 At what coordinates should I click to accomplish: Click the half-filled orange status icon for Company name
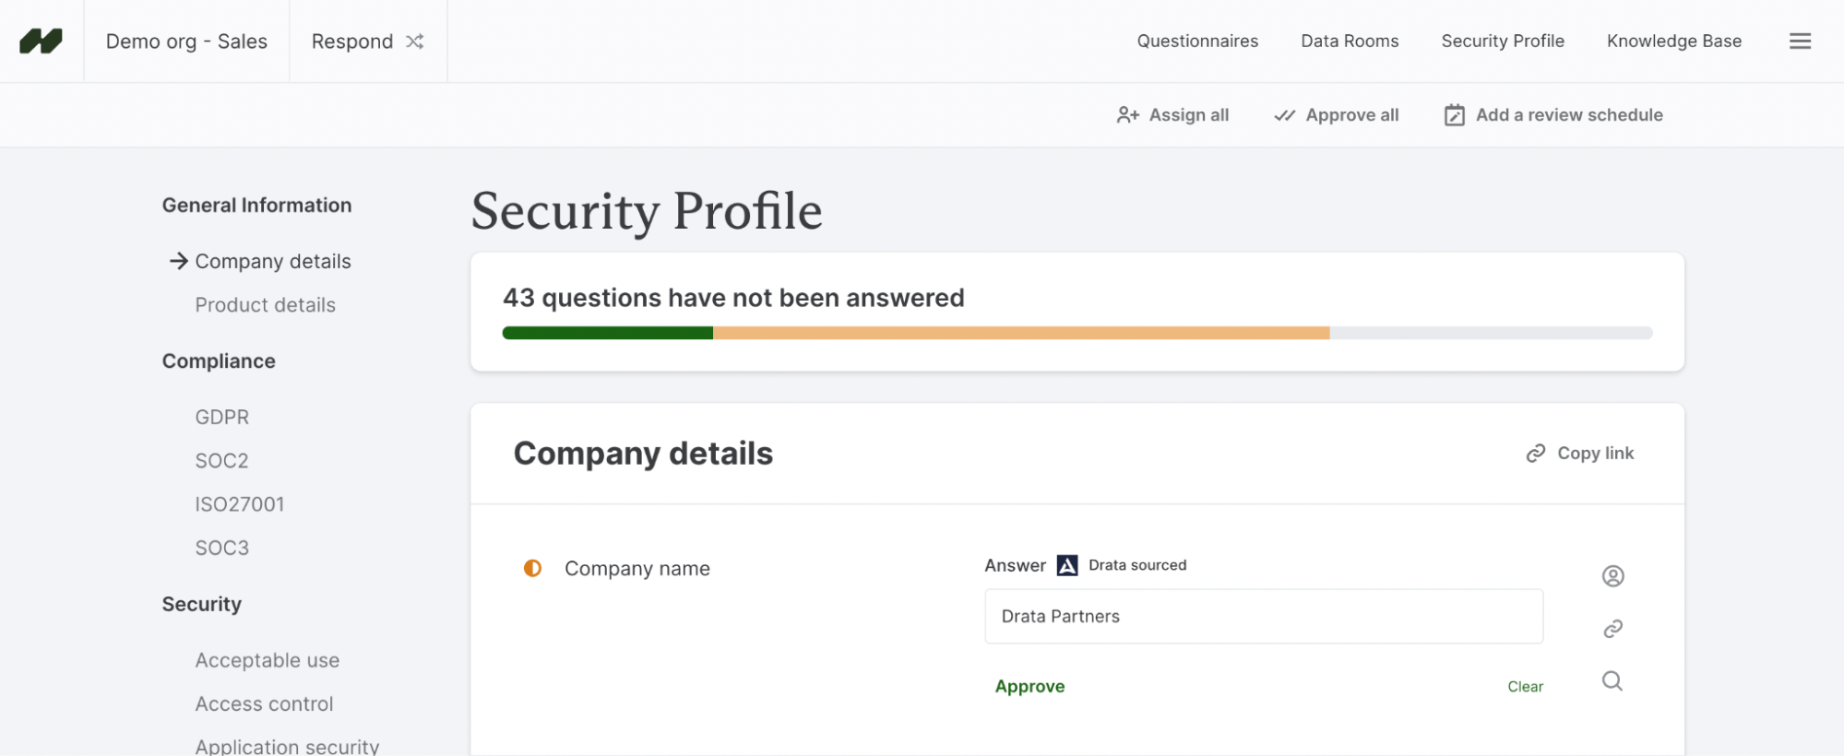532,568
